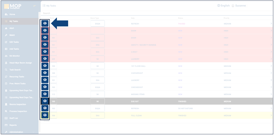Collapse the sidebar with the hamburger icon

35,6
